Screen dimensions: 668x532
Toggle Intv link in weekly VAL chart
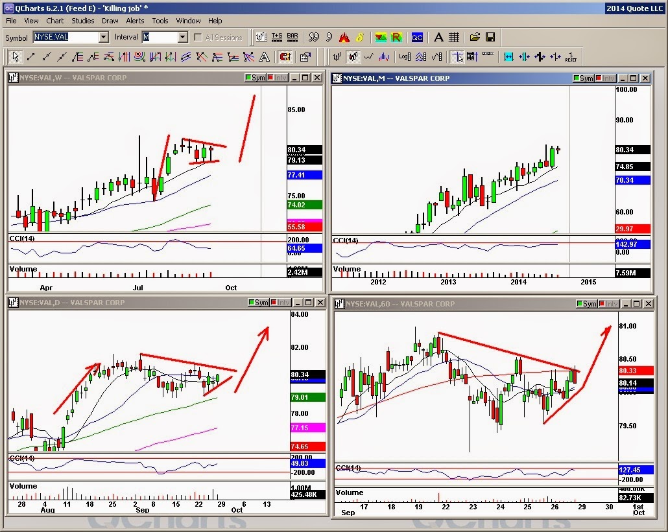point(277,78)
